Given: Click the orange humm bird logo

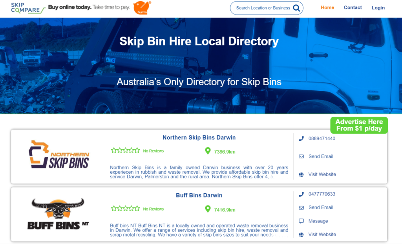Looking at the screenshot, I should [x=142, y=8].
